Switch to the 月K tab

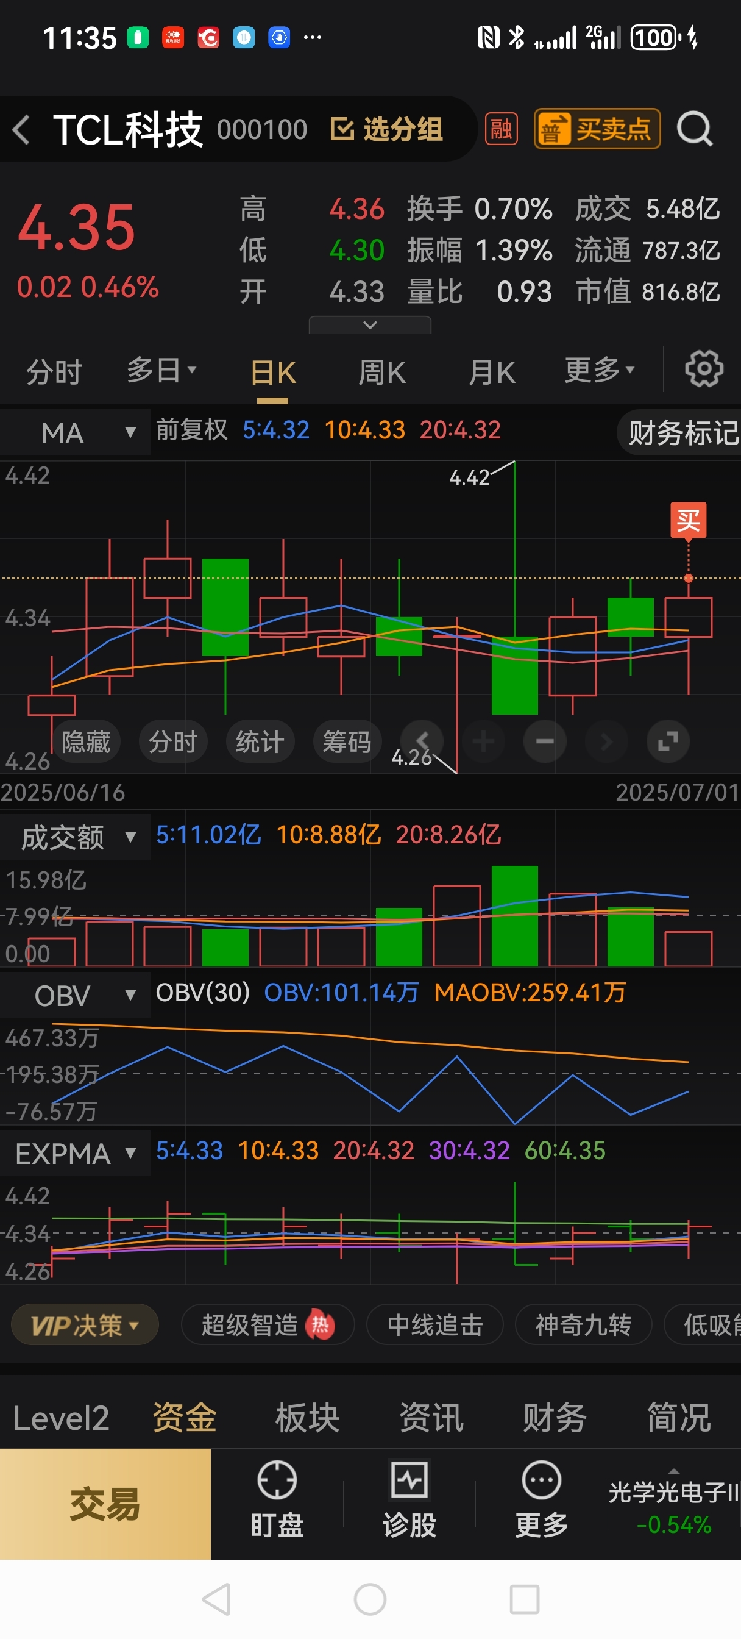pos(492,372)
